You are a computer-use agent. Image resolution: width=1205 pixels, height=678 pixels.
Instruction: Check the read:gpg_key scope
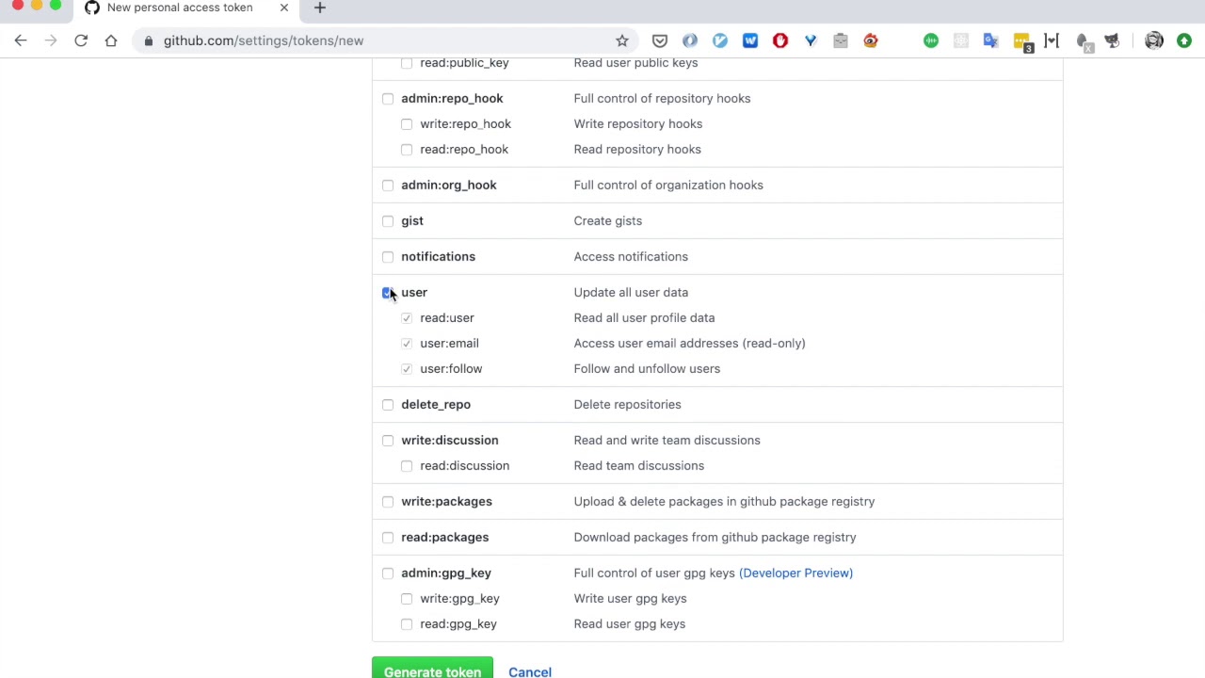pyautogui.click(x=407, y=623)
